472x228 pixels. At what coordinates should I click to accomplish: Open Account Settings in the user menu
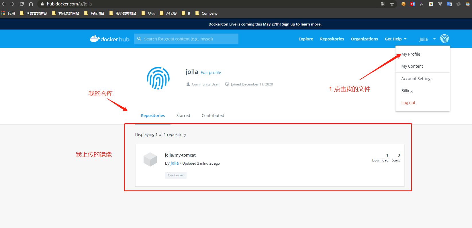pos(417,79)
